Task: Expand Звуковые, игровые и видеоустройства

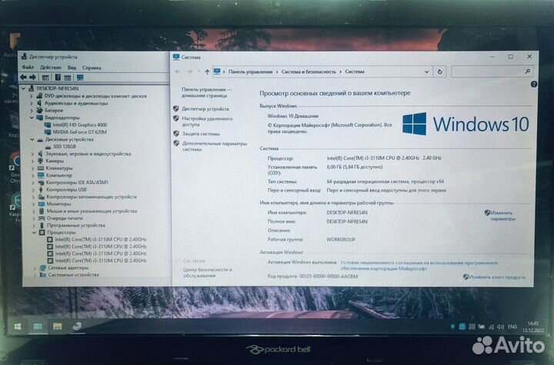Action: click(32, 154)
